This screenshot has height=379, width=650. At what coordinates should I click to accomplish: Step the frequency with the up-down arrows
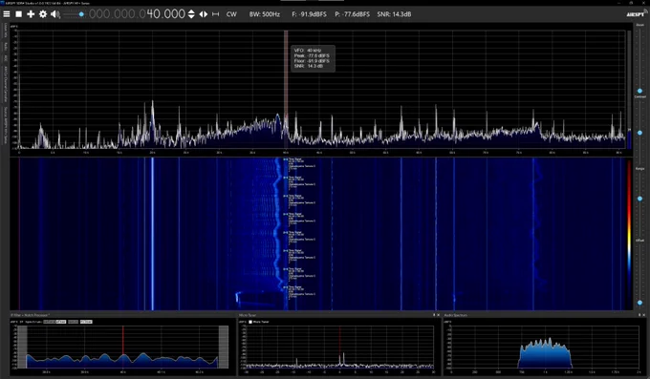tap(191, 14)
